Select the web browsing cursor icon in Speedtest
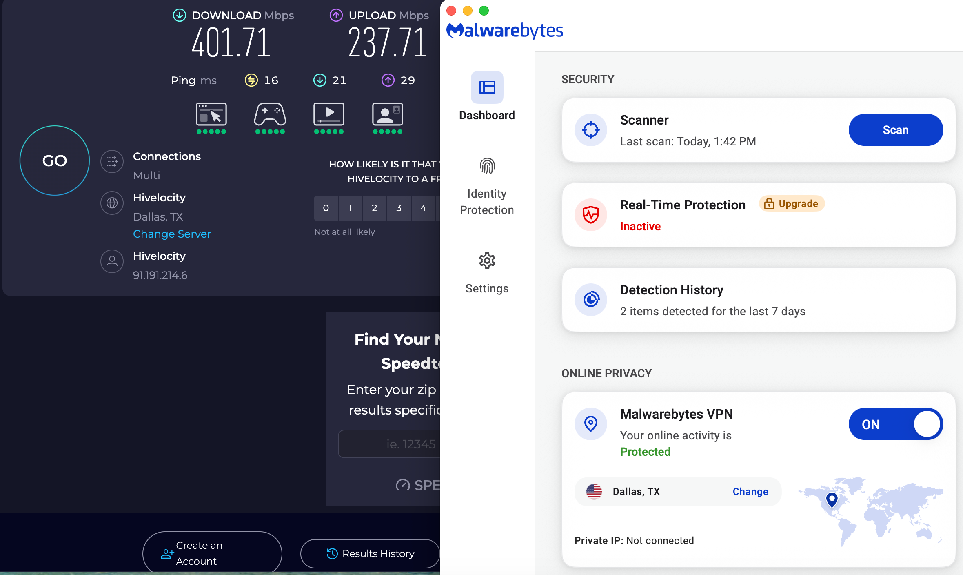963x575 pixels. point(211,115)
